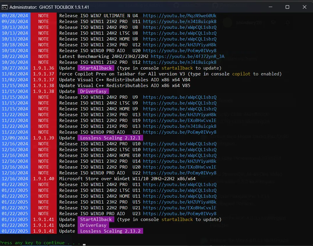The width and height of the screenshot is (313, 246).
Task: Select the StartAllback tag in the 1.9.1.36 row
Action: (96, 68)
